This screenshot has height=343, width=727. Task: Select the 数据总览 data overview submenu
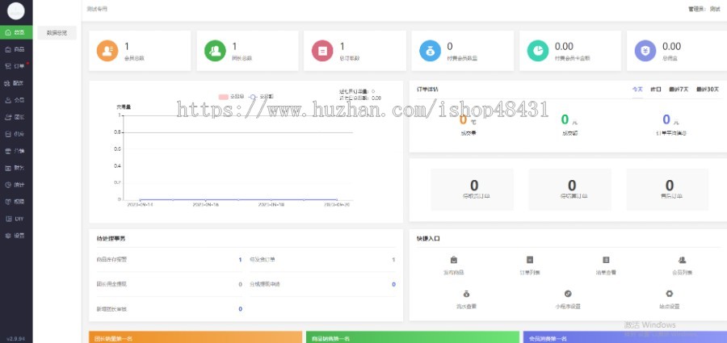click(x=57, y=33)
